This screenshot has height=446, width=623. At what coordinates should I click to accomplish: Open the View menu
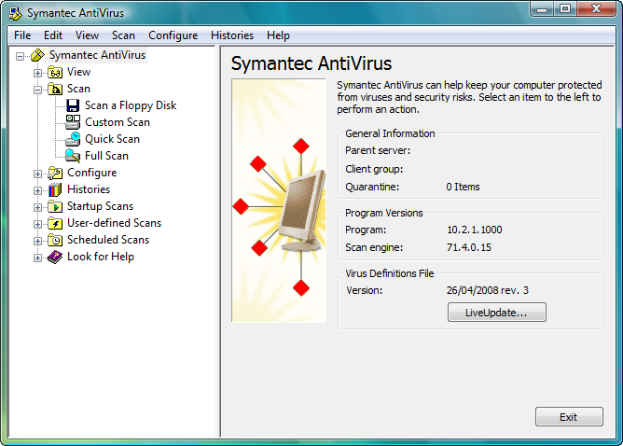pyautogui.click(x=87, y=35)
